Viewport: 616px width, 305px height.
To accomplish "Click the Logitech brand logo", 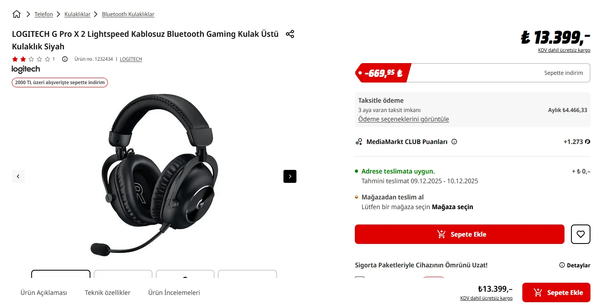I will point(26,69).
